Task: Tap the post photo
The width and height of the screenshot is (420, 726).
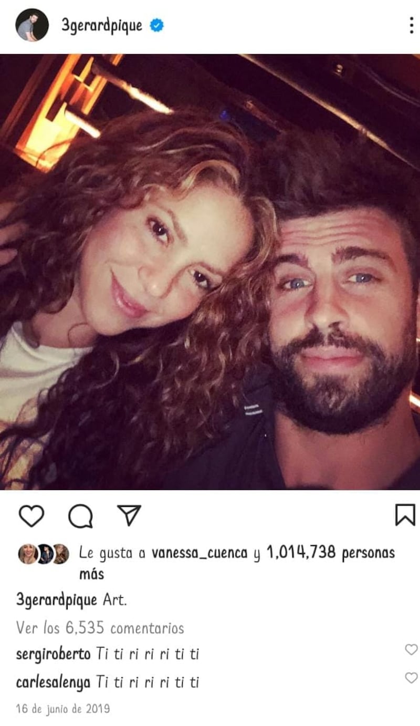Action: tap(210, 272)
